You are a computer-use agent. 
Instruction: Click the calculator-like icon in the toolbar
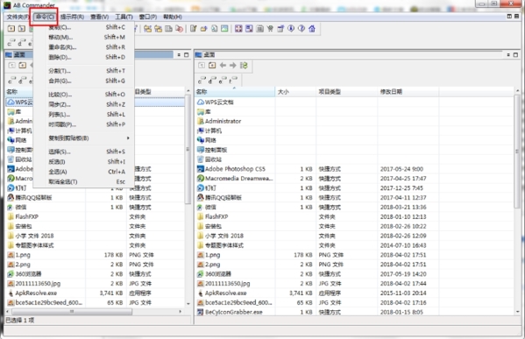pyautogui.click(x=259, y=29)
